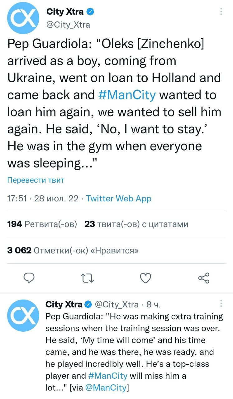Open main tweet's three-dot options menu
Image resolution: width=233 pixels, height=399 pixels.
coord(221,12)
